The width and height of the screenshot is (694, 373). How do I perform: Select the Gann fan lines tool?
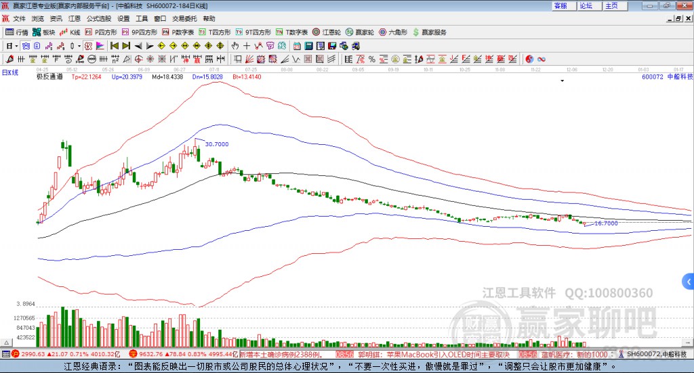pyautogui.click(x=249, y=59)
